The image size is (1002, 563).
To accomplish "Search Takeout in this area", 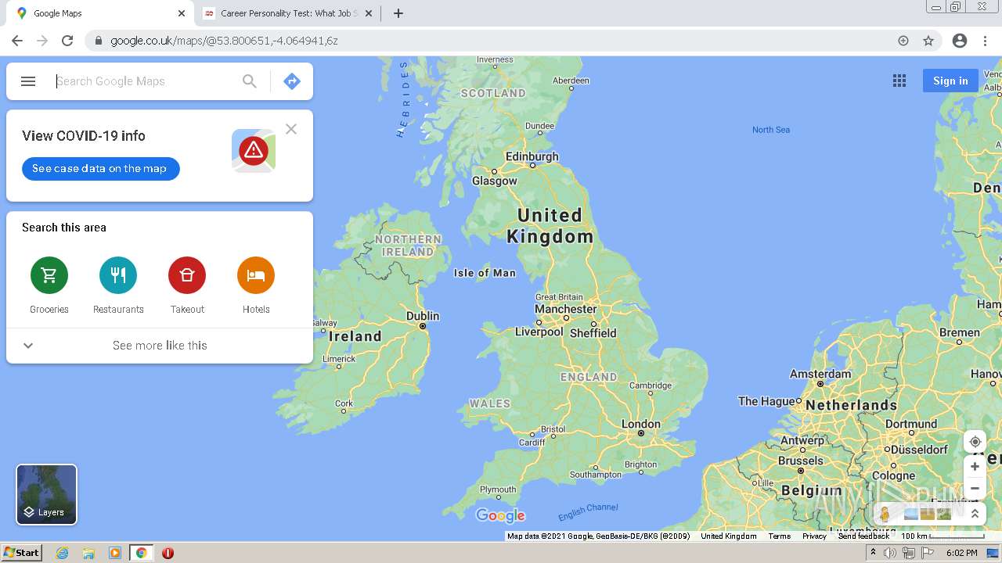I will click(x=187, y=285).
